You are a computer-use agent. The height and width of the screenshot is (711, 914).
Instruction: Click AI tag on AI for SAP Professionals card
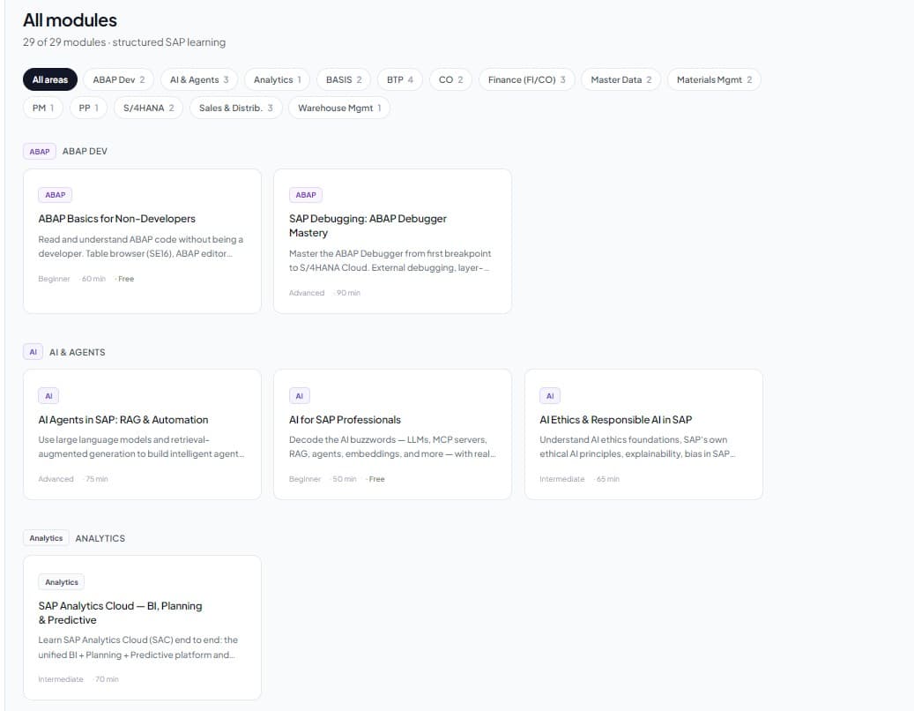[x=300, y=396]
